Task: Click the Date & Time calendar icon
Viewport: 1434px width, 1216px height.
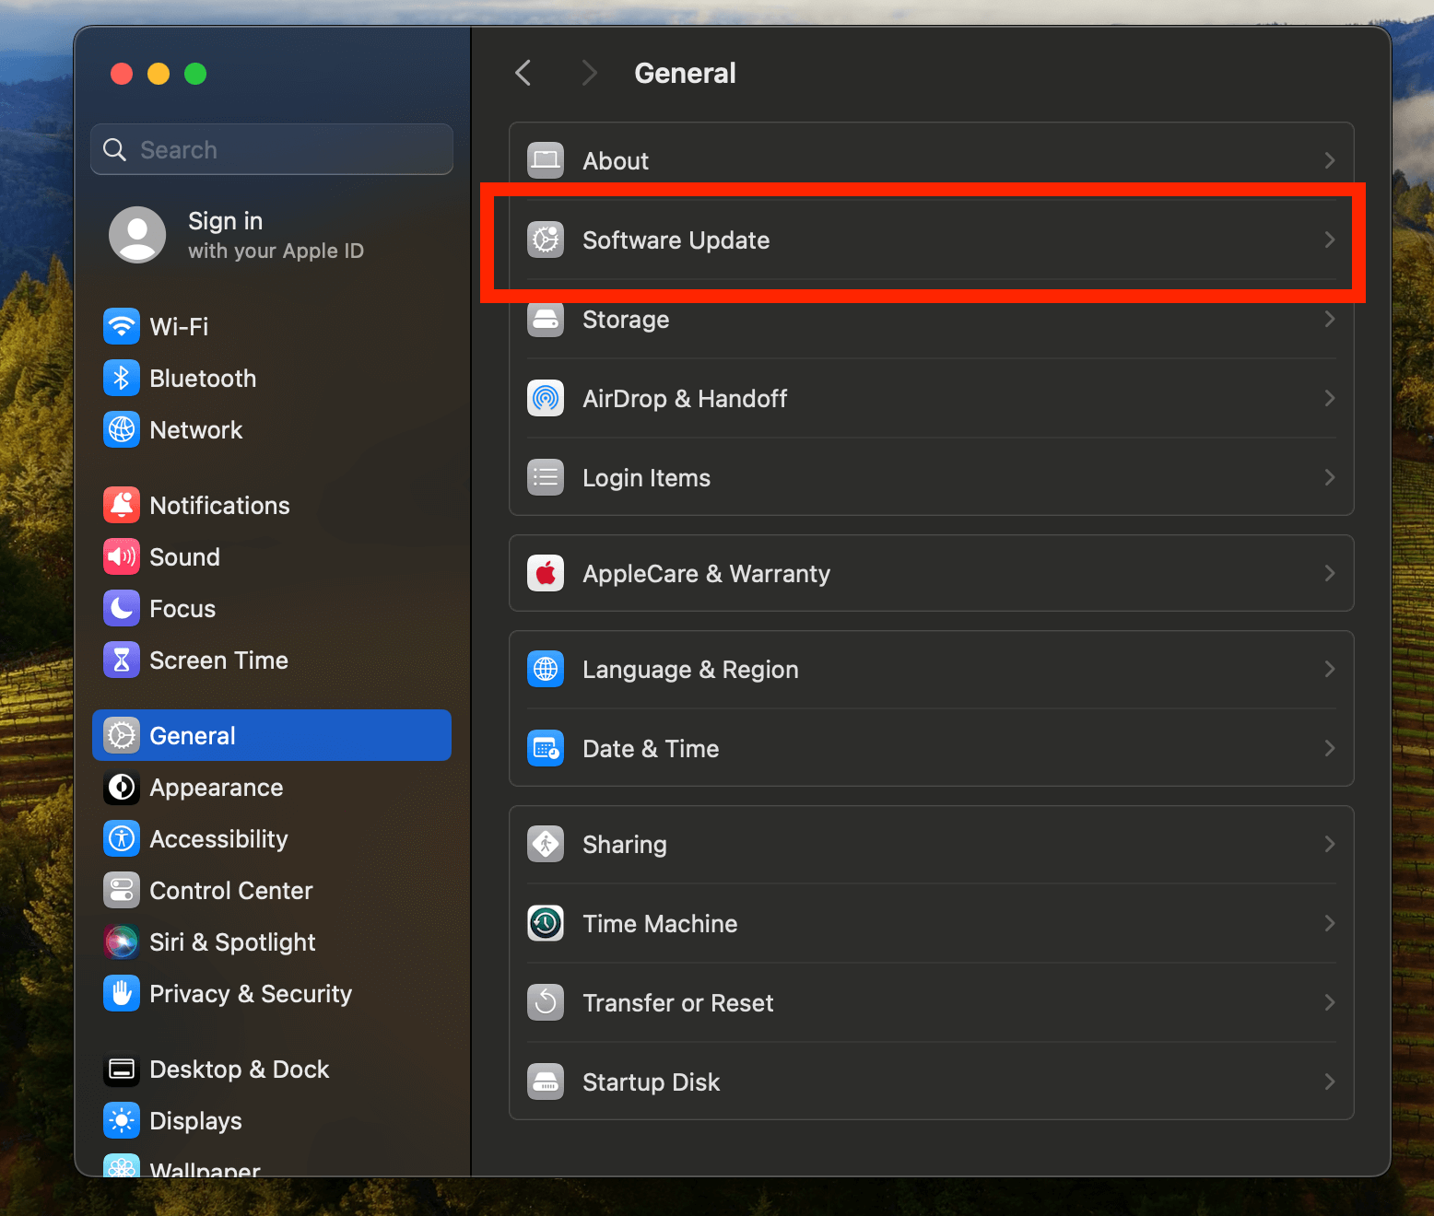Action: click(x=546, y=748)
